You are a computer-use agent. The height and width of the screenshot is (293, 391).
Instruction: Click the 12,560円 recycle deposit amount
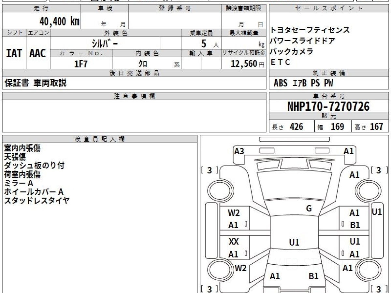pyautogui.click(x=247, y=64)
